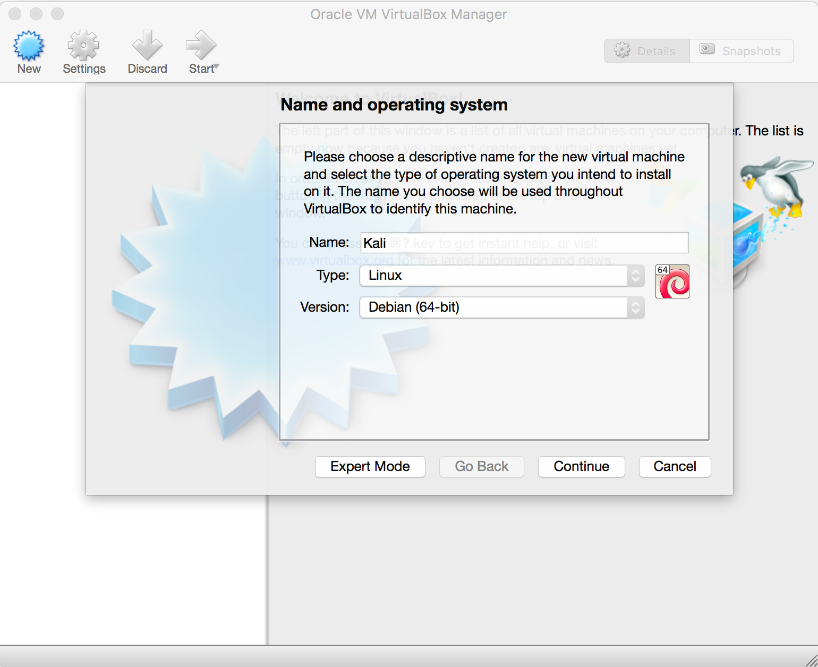Screen dimensions: 818x667
Task: Click the red close window button
Action: (15, 14)
